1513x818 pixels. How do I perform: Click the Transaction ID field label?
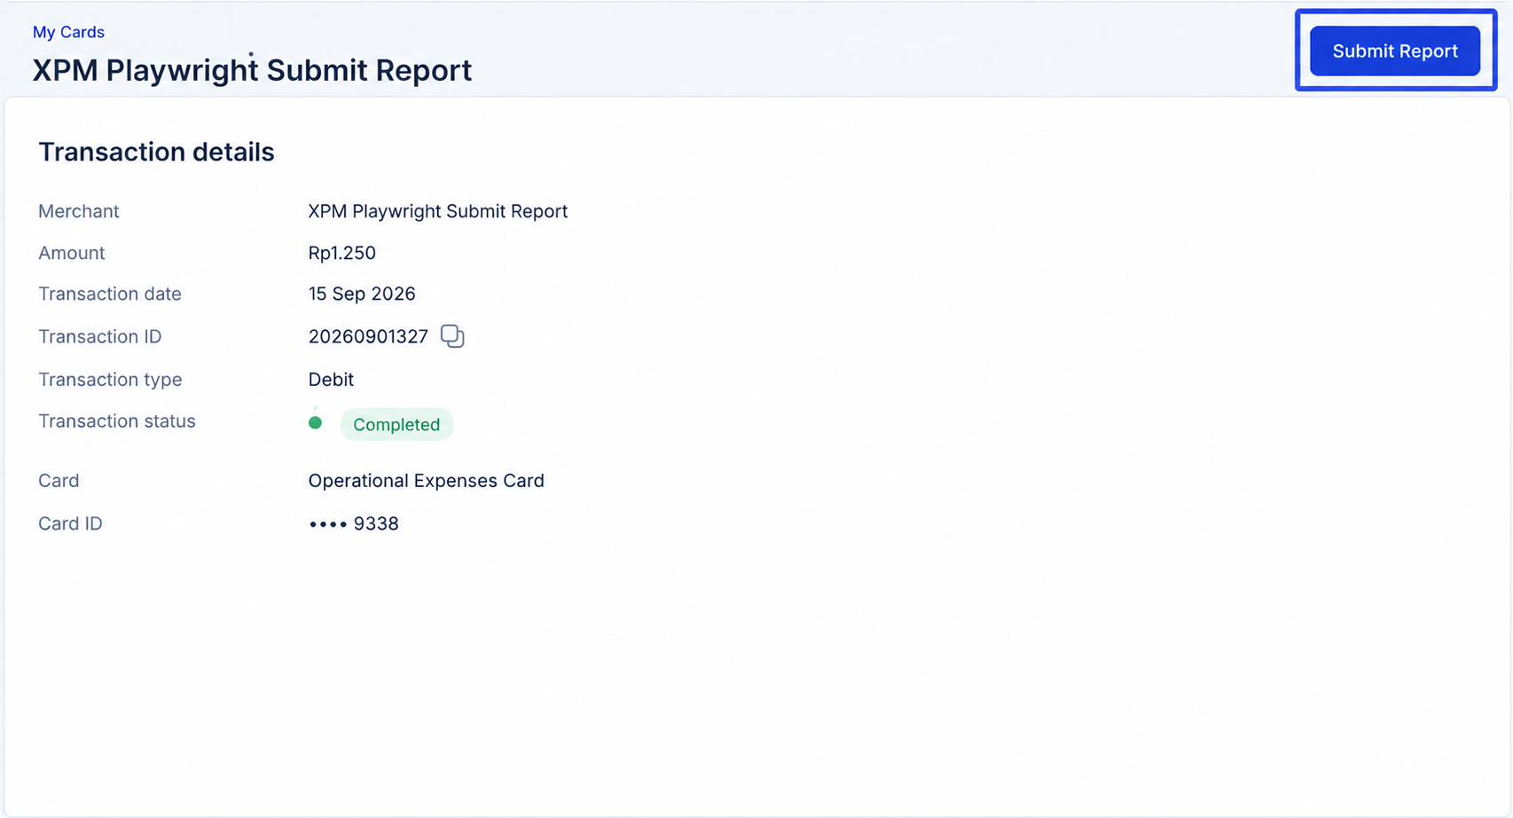(x=99, y=336)
